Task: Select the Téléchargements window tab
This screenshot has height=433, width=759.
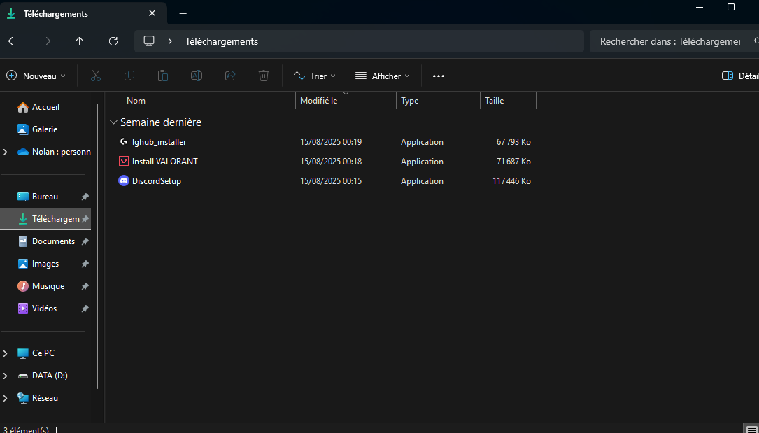Action: tap(83, 13)
